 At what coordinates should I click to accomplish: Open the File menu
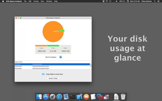pos(25,1)
